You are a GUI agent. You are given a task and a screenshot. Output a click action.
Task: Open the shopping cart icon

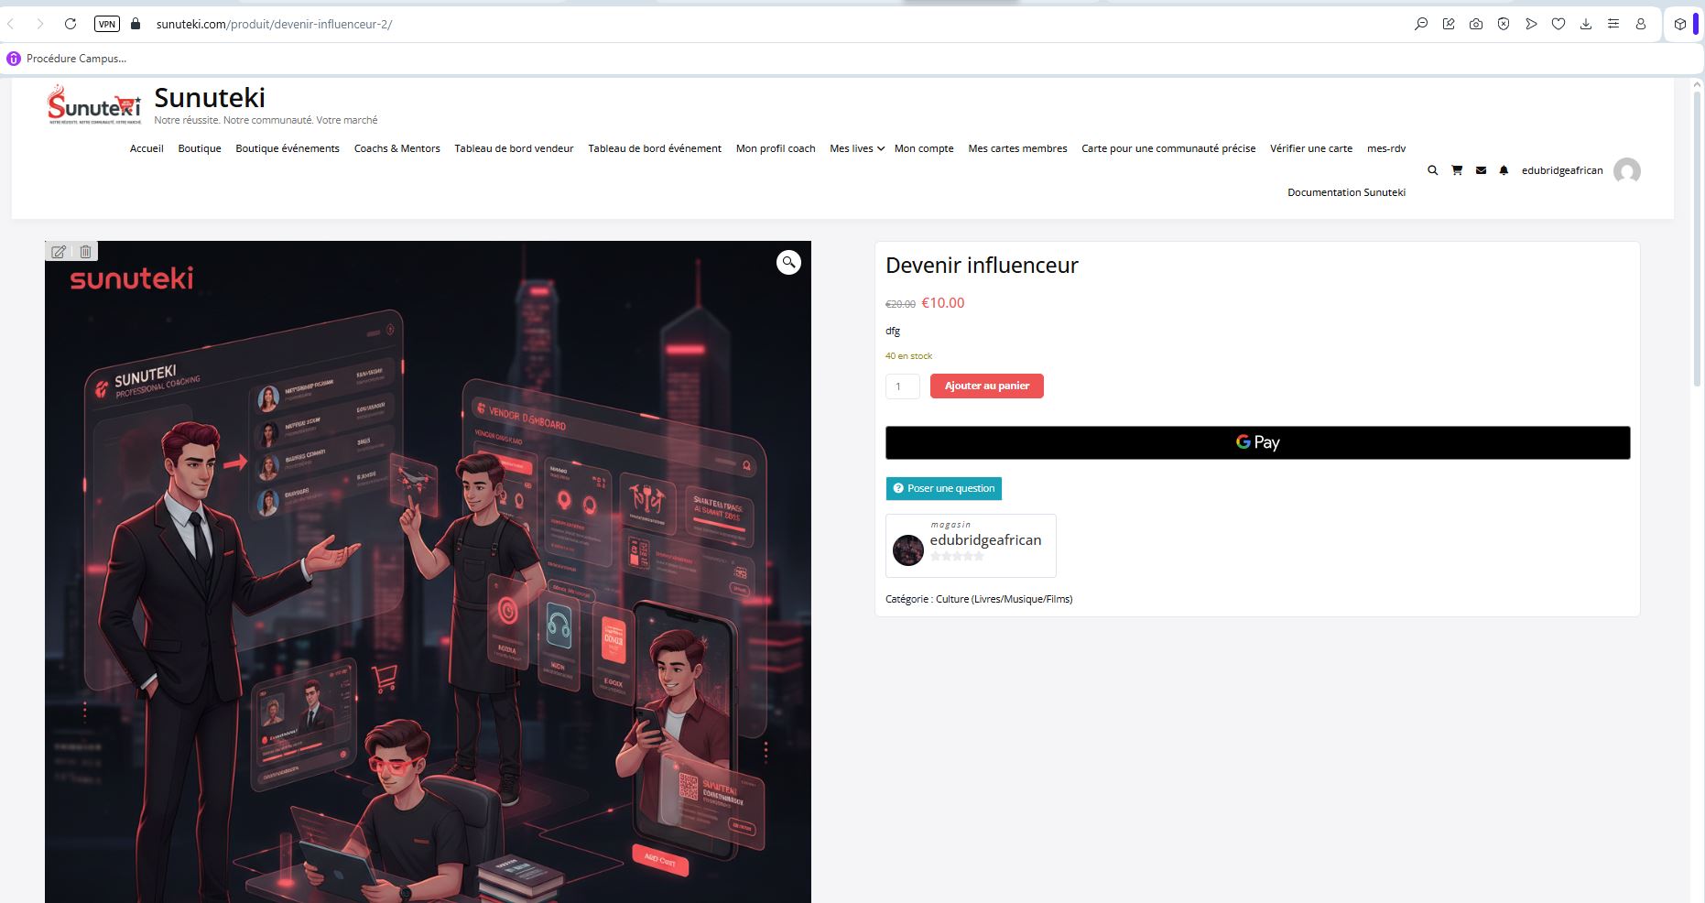pos(1457,170)
